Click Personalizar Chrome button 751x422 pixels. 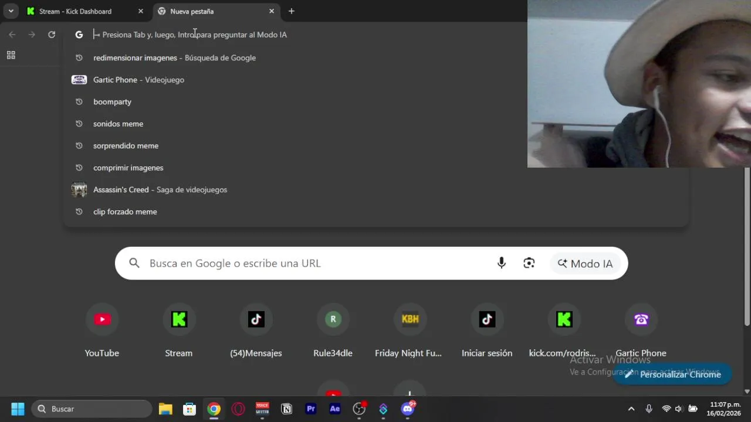click(672, 374)
